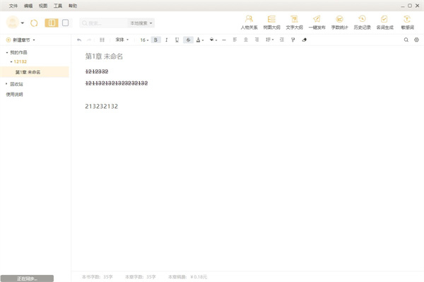
Task: Align text center
Action: (x=246, y=40)
